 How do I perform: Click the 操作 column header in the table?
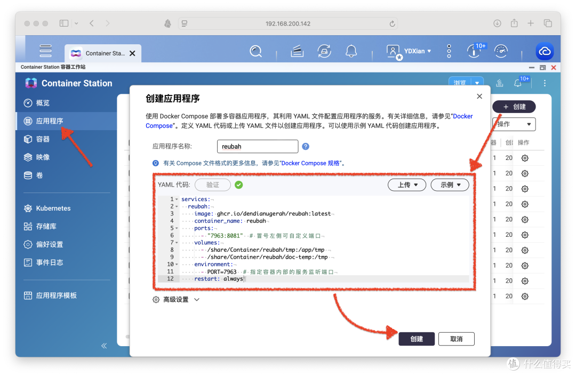524,142
